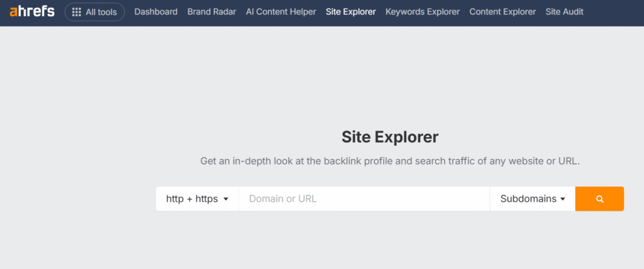Expand the Subdomains mode dropdown
This screenshot has height=269, width=644.
533,199
